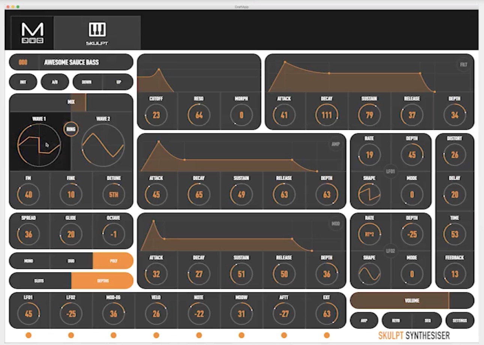Screen dimensions: 484x345
Task: Click the amp envelope Decay knob
Action: point(199,195)
